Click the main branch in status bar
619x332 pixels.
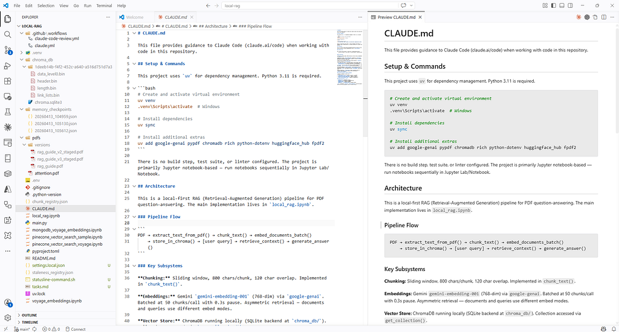22,329
